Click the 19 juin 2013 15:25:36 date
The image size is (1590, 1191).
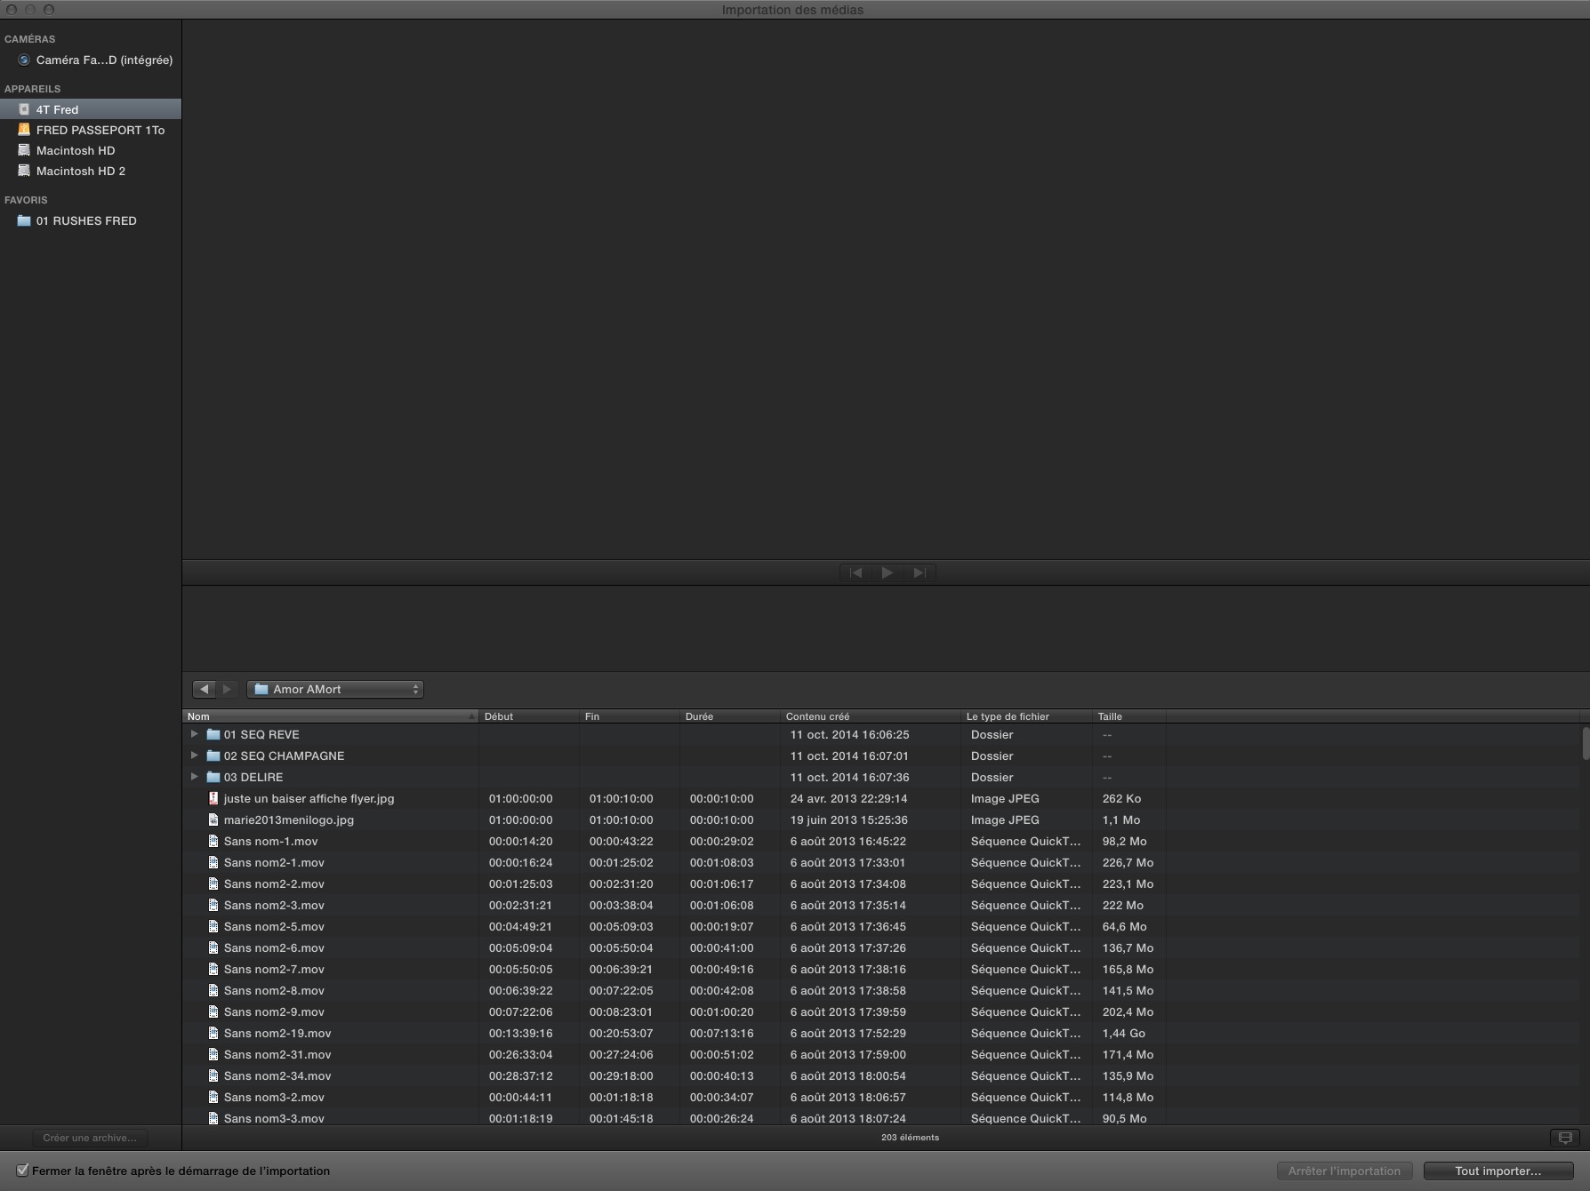pos(848,819)
